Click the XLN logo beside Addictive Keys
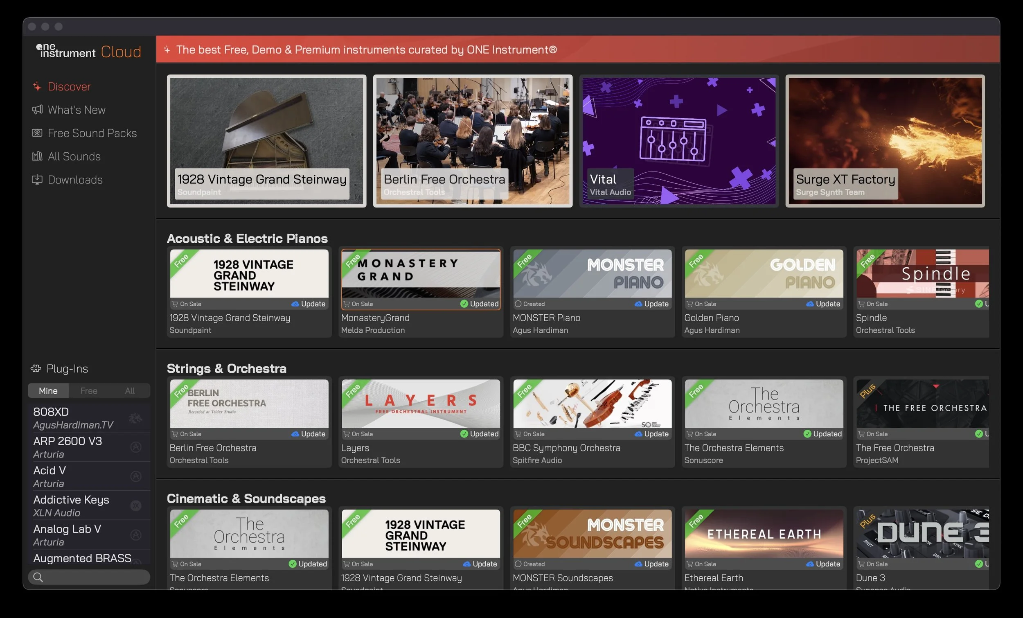The image size is (1023, 618). (136, 505)
